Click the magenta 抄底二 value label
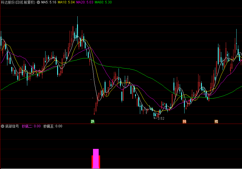The image size is (242, 169). tap(31, 126)
